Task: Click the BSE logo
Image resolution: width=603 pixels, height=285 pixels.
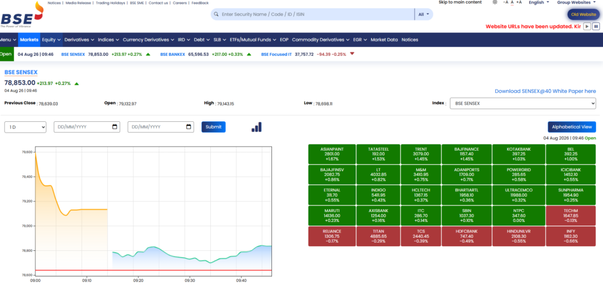Action: 22,15
